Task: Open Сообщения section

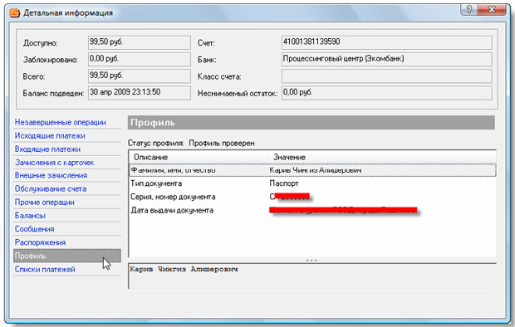Action: [x=35, y=229]
